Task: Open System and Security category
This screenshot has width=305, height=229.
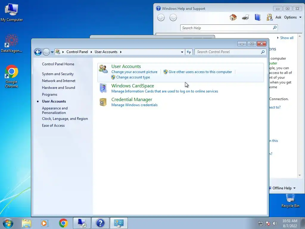Action: click(x=57, y=74)
